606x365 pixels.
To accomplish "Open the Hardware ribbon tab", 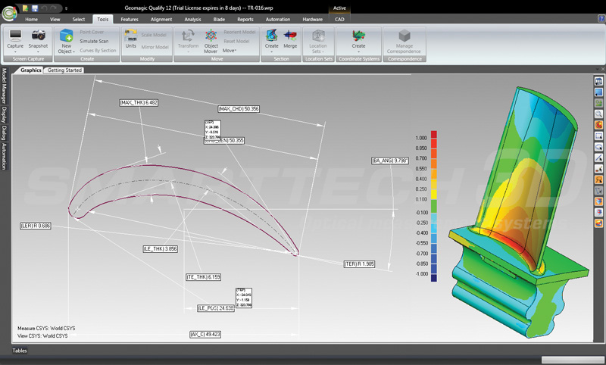I will tap(313, 20).
